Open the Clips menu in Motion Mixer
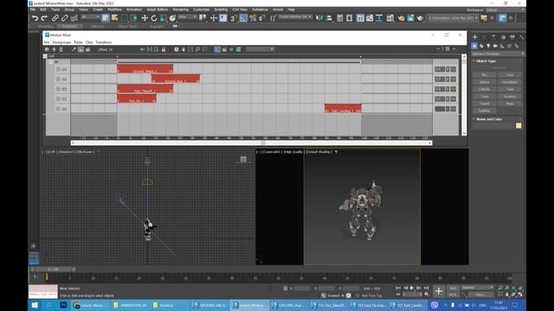554x311 pixels. (x=89, y=42)
